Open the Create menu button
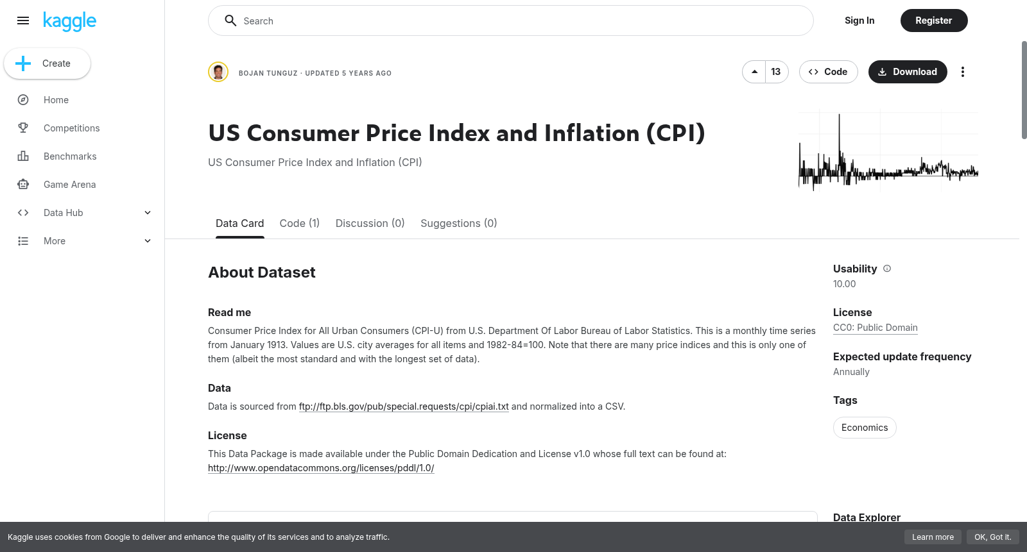This screenshot has height=552, width=1027. 47,63
